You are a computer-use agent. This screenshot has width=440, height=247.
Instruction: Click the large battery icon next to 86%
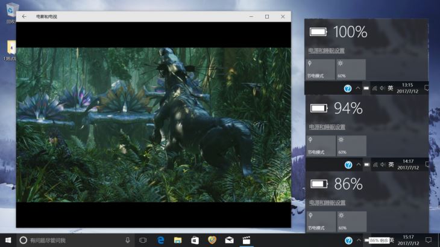point(319,184)
